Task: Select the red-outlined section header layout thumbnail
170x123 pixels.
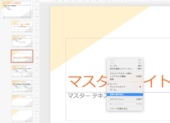Action: tap(22, 56)
